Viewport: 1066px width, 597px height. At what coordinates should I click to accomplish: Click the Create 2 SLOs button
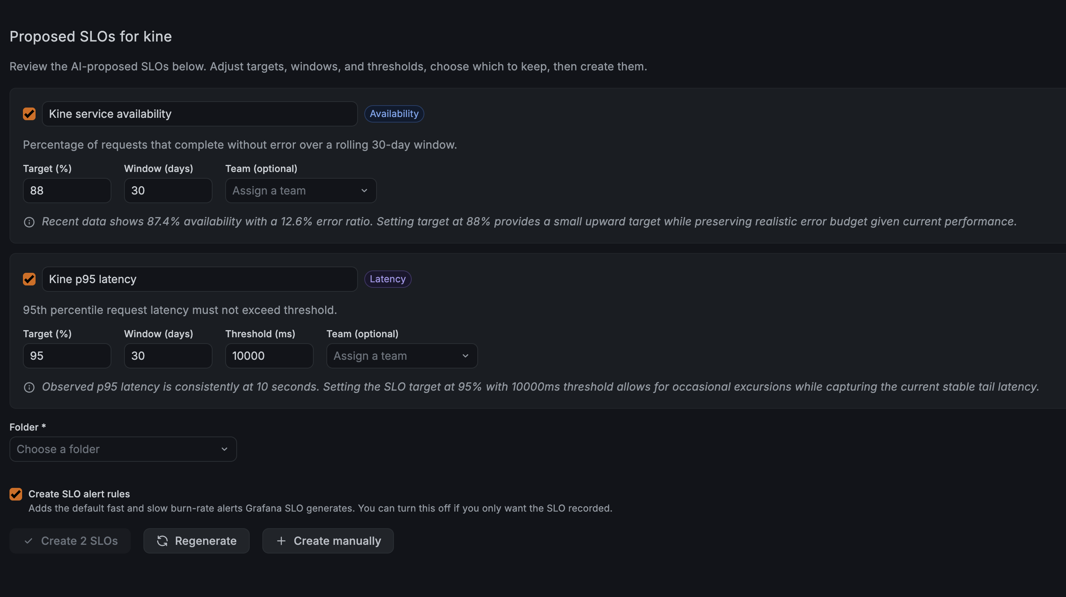(70, 541)
